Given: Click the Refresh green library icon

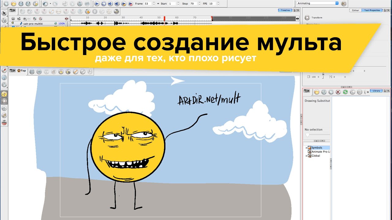Looking at the screenshot, I should [x=345, y=92].
